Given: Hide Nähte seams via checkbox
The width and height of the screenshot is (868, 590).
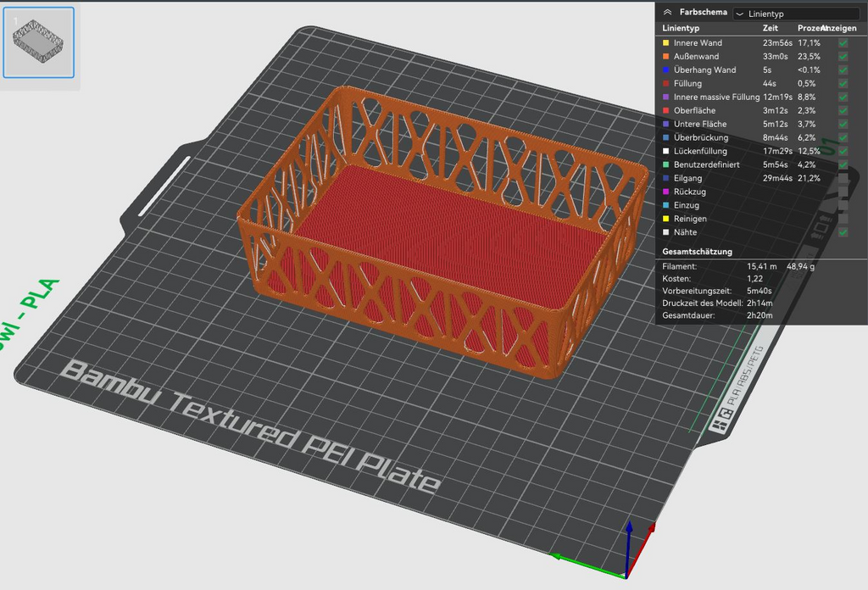Looking at the screenshot, I should coord(843,232).
